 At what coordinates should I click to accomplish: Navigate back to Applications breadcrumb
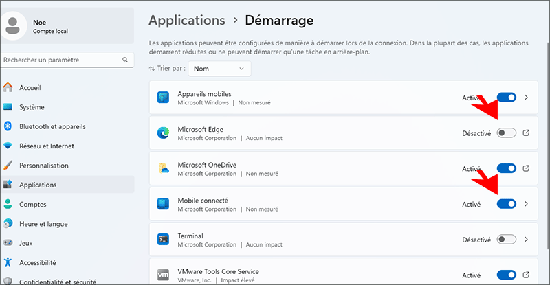187,21
